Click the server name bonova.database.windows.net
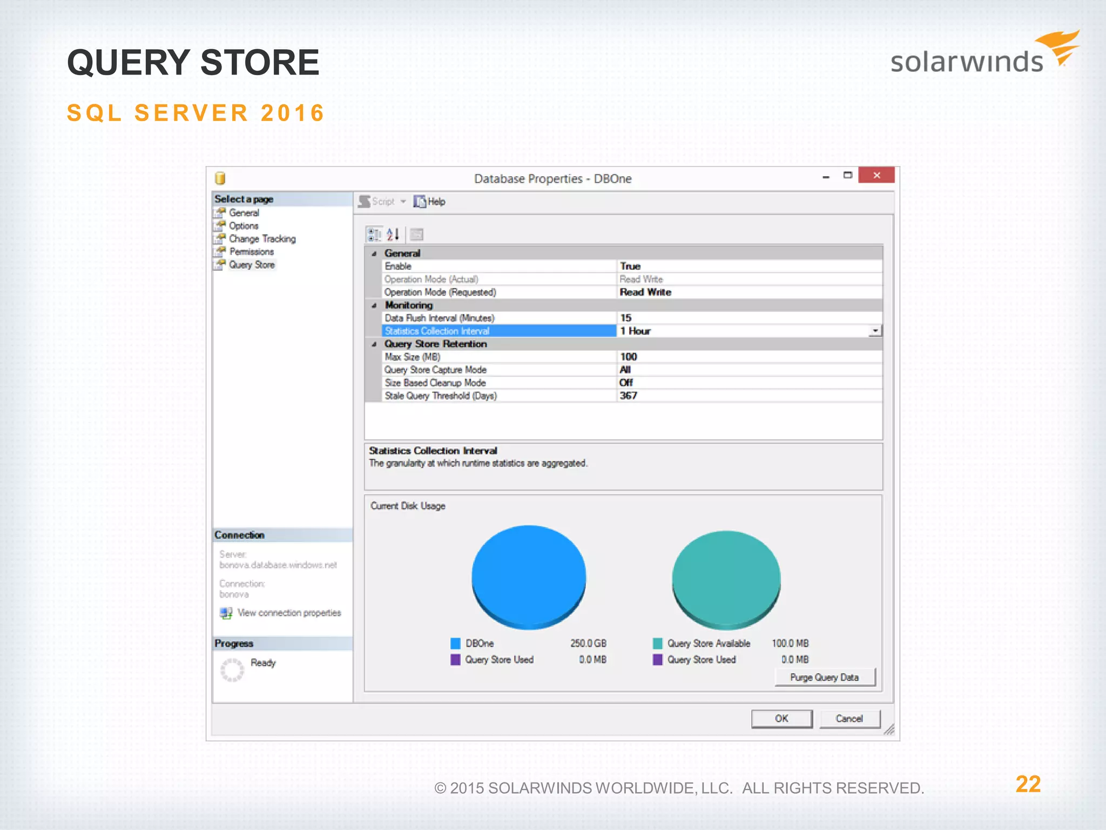Screen dimensions: 1106x830 (x=278, y=565)
